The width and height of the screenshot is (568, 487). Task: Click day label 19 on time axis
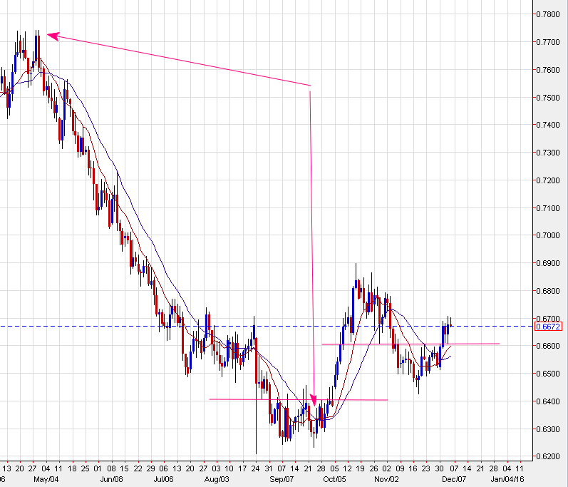(360, 468)
